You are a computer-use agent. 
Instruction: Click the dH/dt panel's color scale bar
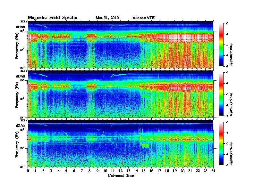pyautogui.click(x=221, y=45)
